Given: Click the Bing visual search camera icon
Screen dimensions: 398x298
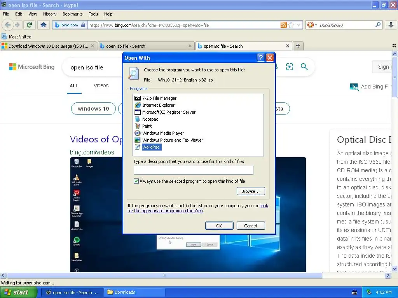Looking at the screenshot, I should coord(289,67).
